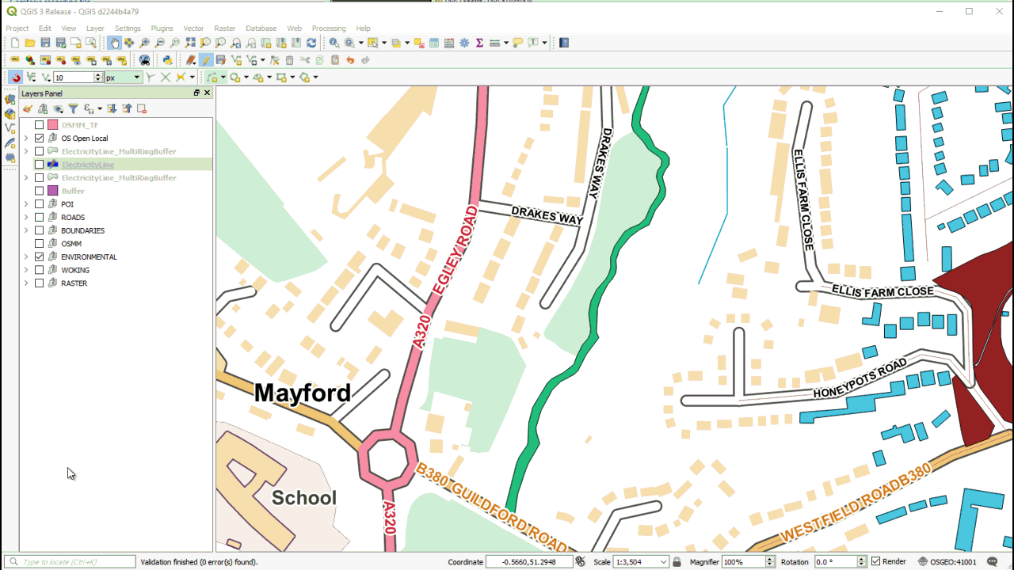Check the POI group checkbox

click(40, 204)
